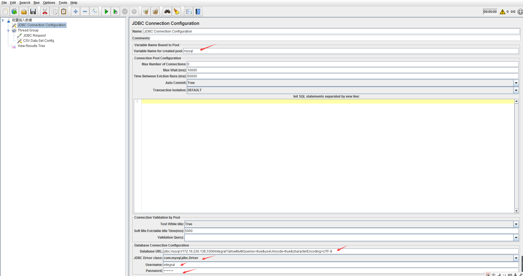Open the Search menu
The width and height of the screenshot is (523, 276).
(25, 3)
